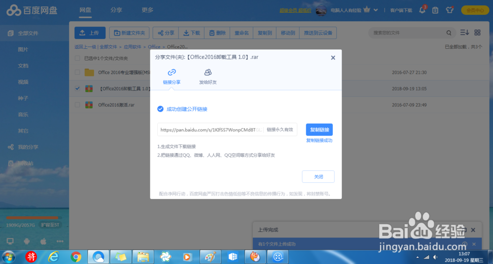The width and height of the screenshot is (493, 264).
Task: Open the Windows Start button
Action: click(9, 257)
